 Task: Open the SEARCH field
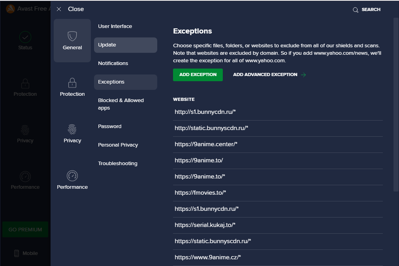371,9
